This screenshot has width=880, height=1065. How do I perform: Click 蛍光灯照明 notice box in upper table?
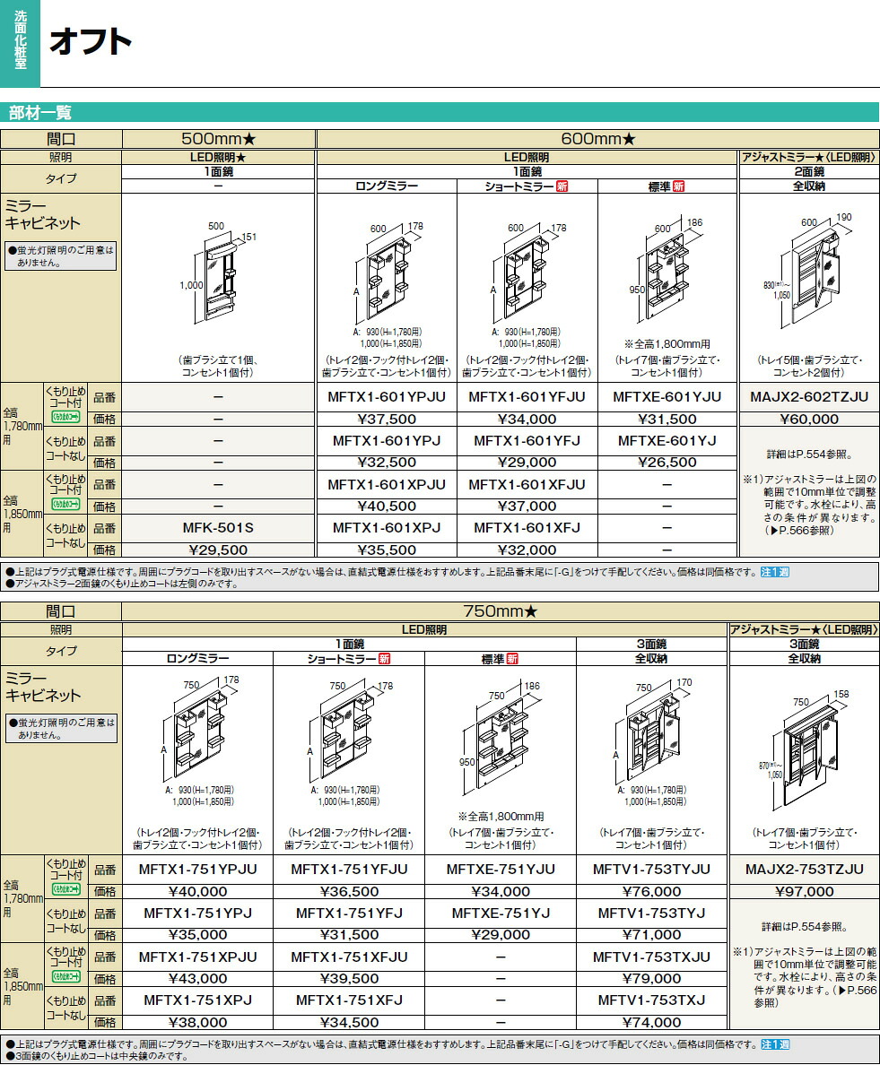click(60, 256)
